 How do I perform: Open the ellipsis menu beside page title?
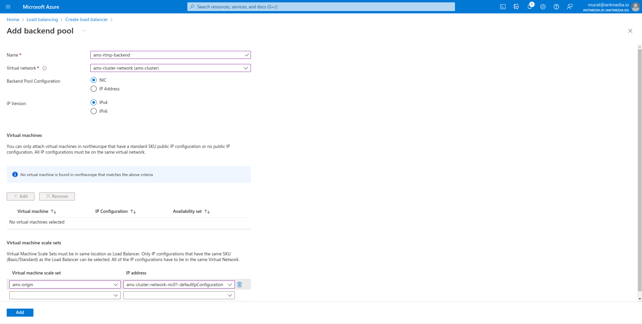tap(84, 31)
